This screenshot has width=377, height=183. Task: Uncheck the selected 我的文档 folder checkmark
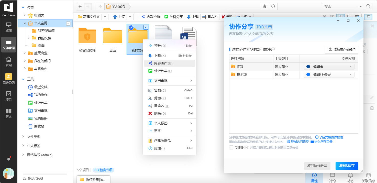coord(131,28)
